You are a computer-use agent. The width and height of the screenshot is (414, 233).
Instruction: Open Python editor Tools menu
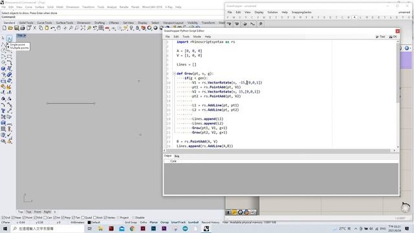(x=186, y=37)
